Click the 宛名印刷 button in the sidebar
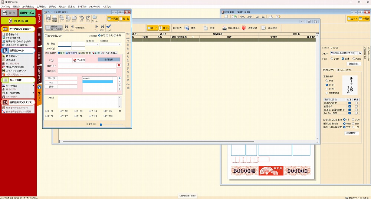 point(18,21)
